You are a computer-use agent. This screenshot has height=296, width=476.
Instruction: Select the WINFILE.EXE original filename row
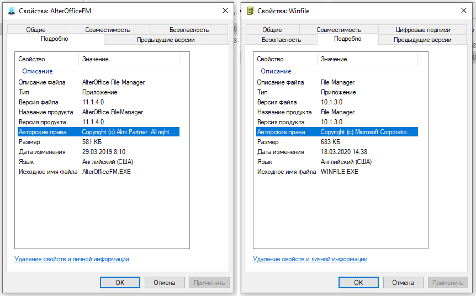pyautogui.click(x=308, y=172)
